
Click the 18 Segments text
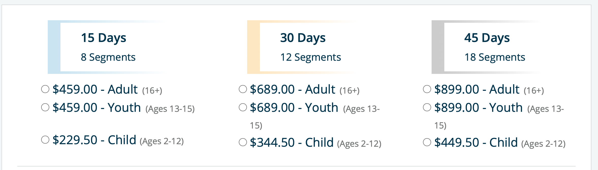(495, 57)
